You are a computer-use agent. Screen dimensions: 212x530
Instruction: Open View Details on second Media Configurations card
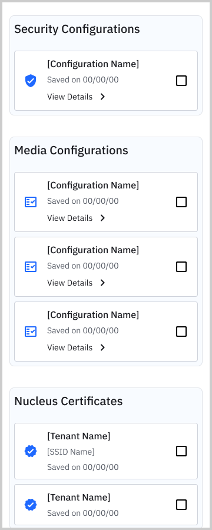click(x=69, y=283)
